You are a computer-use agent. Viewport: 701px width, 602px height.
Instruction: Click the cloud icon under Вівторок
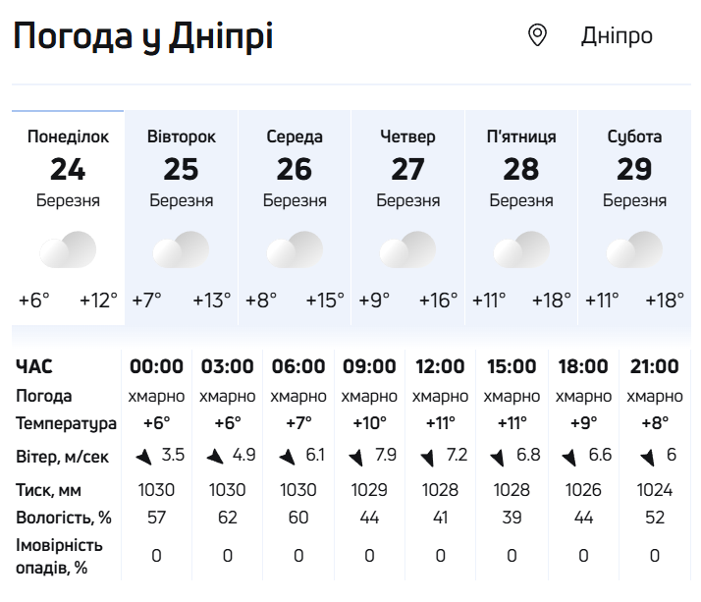click(181, 250)
